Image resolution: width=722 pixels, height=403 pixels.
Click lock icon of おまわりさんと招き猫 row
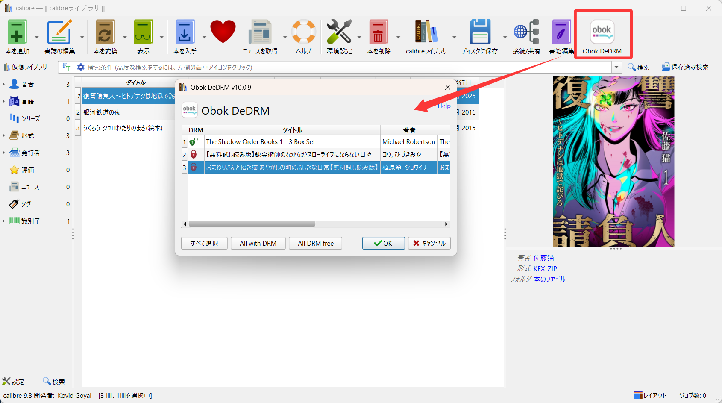pyautogui.click(x=194, y=167)
